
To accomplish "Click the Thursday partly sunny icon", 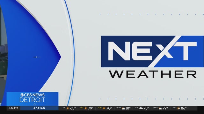I will point(178,108).
